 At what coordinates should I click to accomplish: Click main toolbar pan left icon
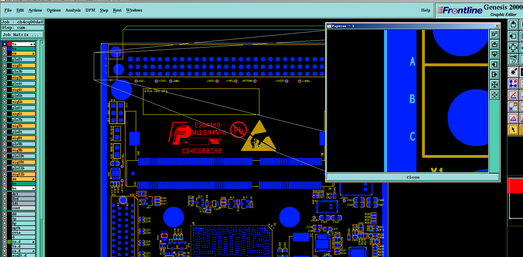tap(513, 36)
